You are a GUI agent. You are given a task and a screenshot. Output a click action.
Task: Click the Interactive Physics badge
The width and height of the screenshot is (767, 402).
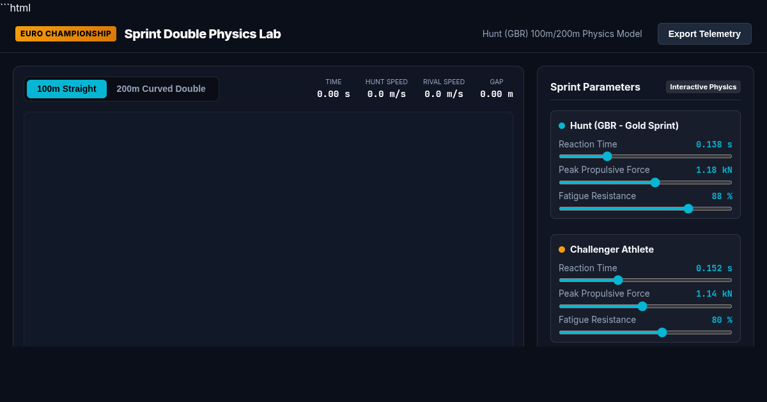703,87
